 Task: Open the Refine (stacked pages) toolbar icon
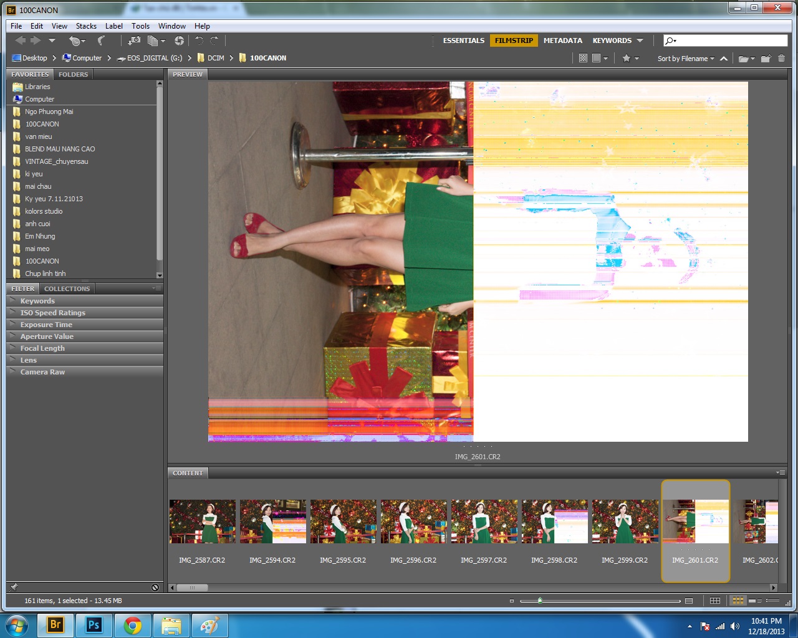tap(156, 40)
